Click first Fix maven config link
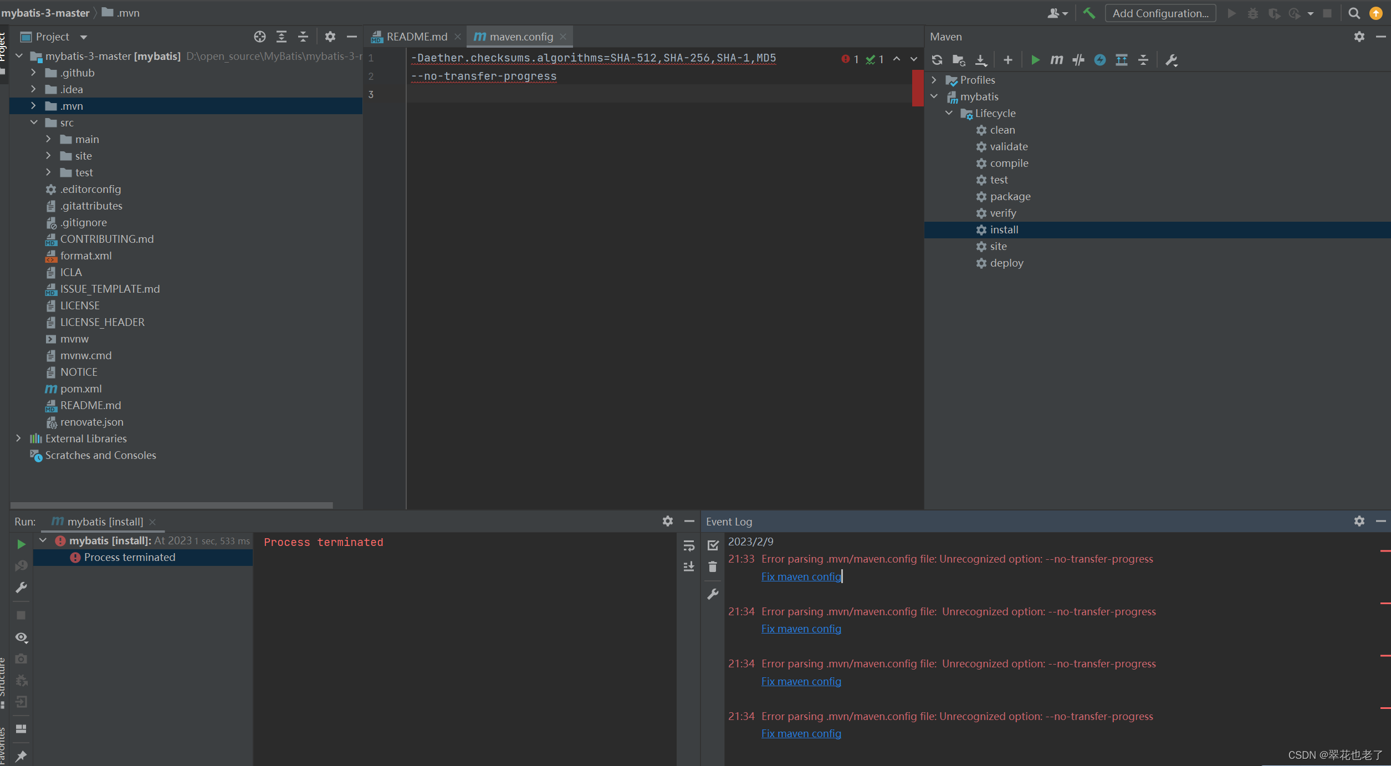This screenshot has height=766, width=1391. click(801, 576)
